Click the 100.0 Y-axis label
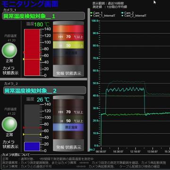Image resolution: width=170 pixels, height=170 pixels. pos(94,21)
